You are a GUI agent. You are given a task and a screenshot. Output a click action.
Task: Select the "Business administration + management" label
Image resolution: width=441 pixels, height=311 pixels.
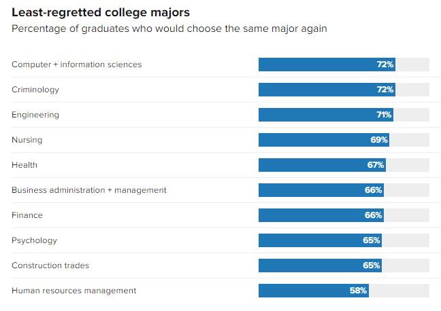(89, 190)
